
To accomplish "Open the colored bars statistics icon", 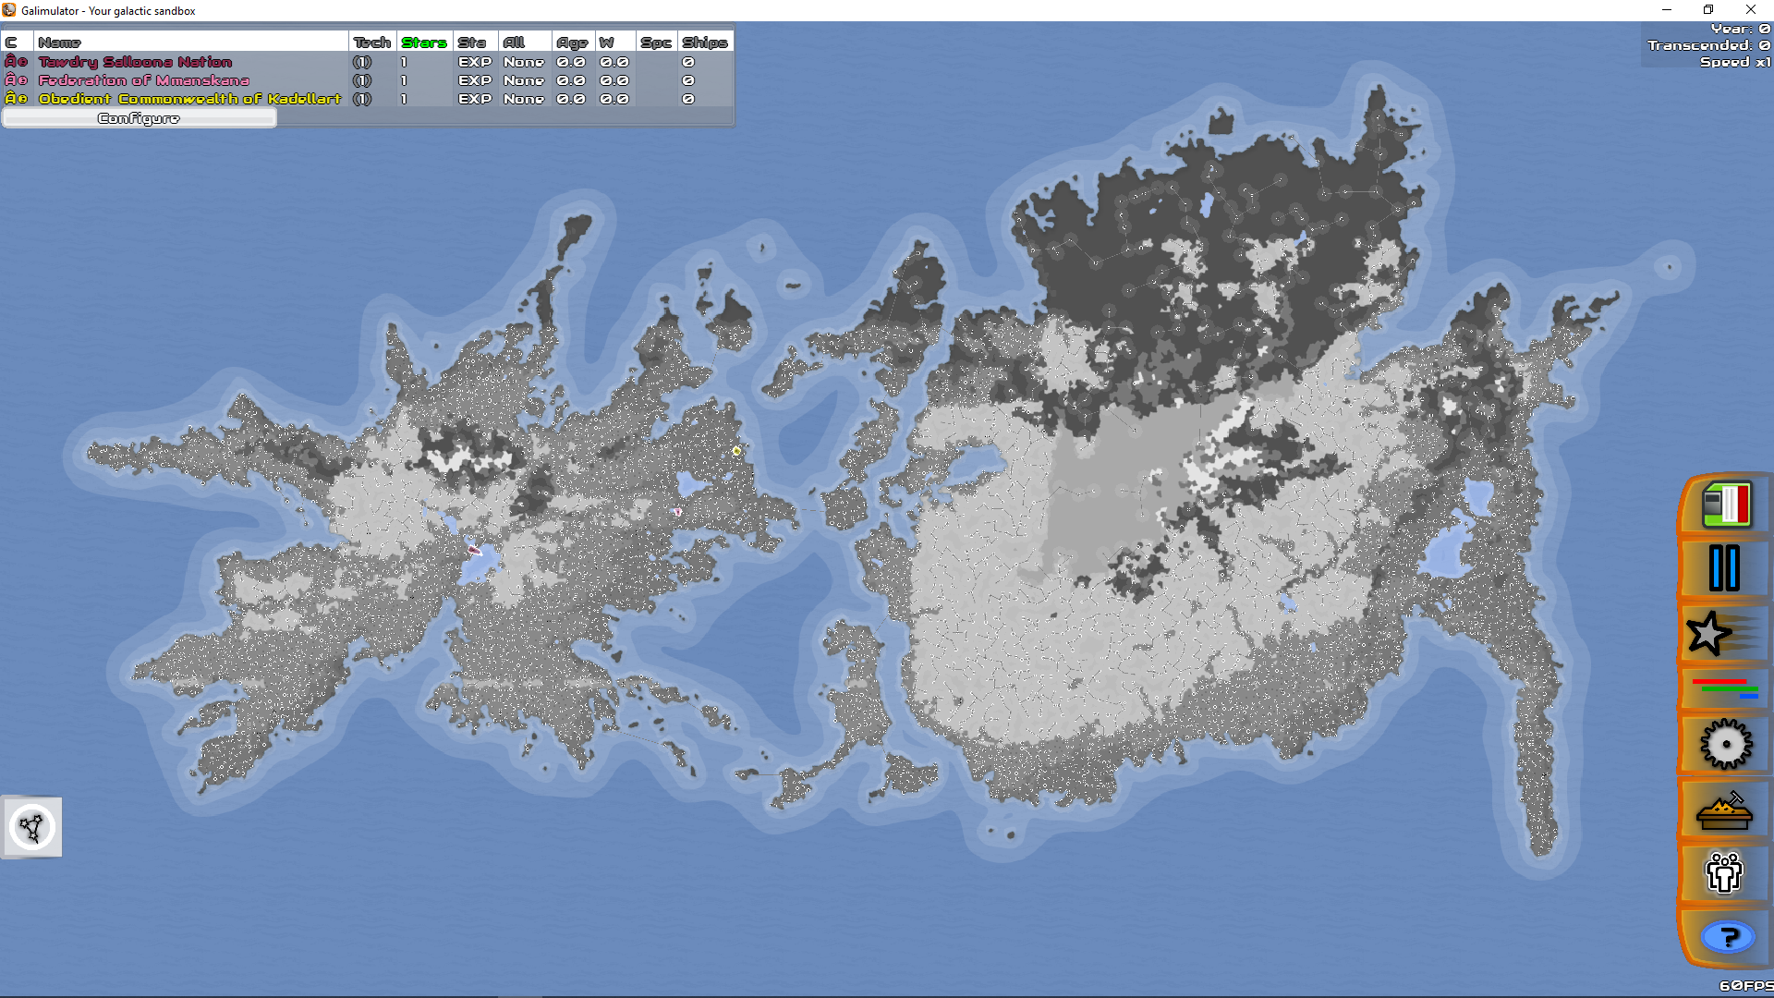I will tap(1724, 688).
